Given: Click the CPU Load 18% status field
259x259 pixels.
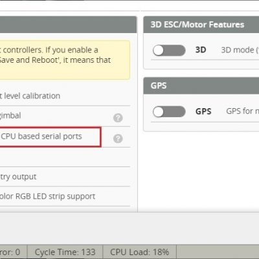Looking at the screenshot, I should pyautogui.click(x=140, y=252).
